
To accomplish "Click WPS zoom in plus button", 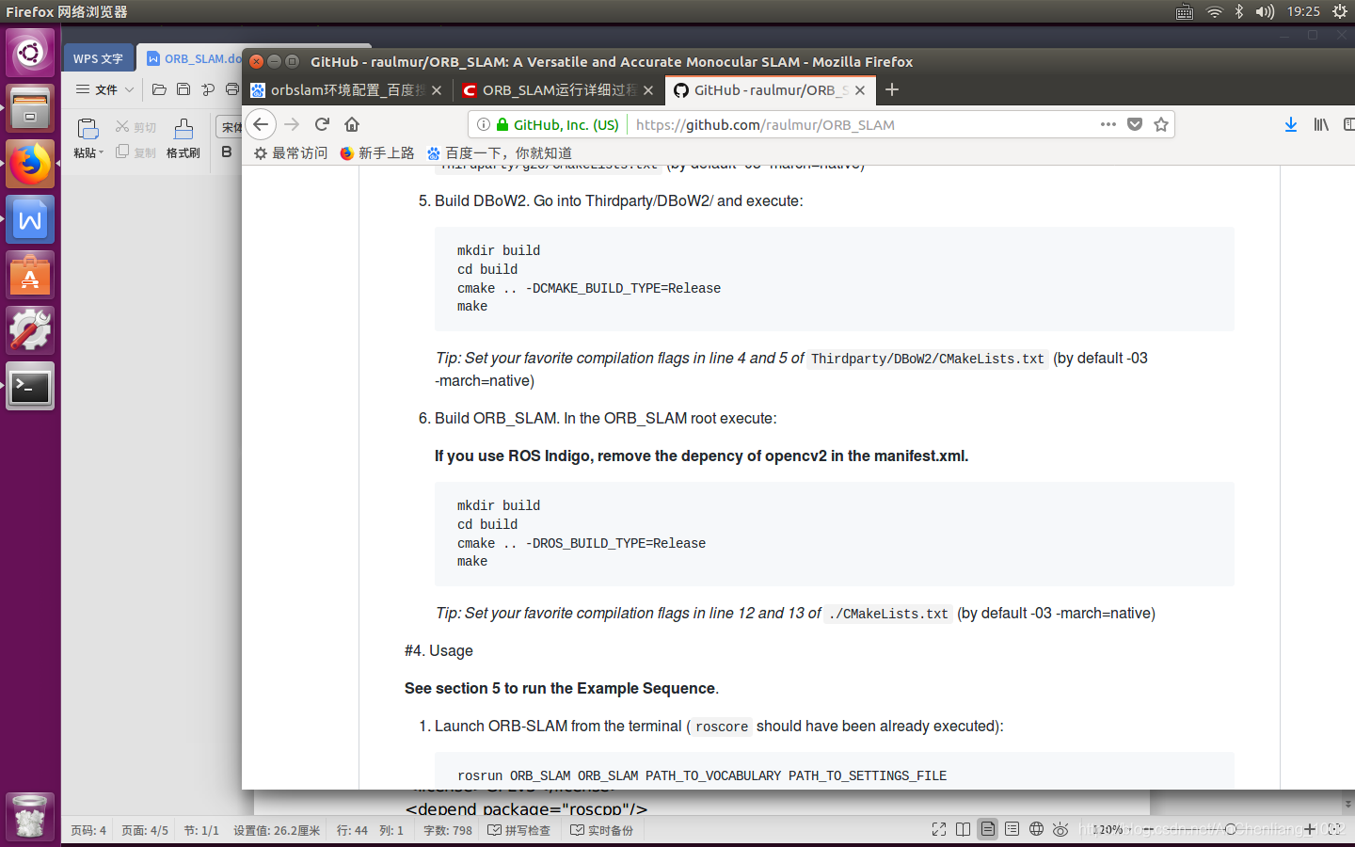I will tap(1310, 829).
